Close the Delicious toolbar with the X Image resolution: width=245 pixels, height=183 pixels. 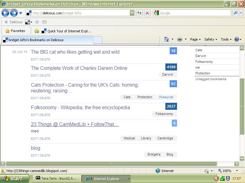coord(6,22)
